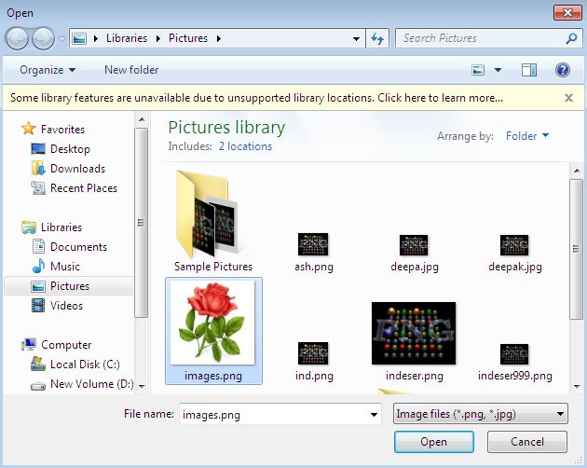Click the magnifier search icon
The image size is (587, 468).
[x=571, y=38]
